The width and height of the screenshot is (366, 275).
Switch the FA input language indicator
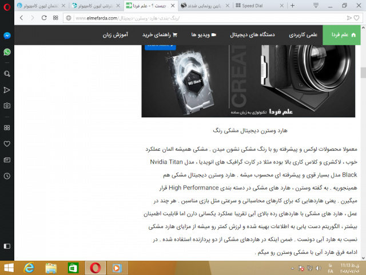(x=331, y=268)
